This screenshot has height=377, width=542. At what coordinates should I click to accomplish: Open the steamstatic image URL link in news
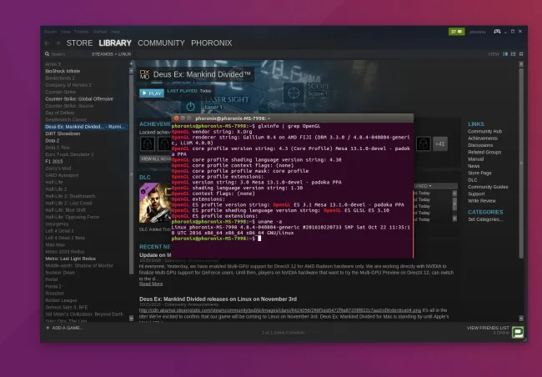[280, 310]
